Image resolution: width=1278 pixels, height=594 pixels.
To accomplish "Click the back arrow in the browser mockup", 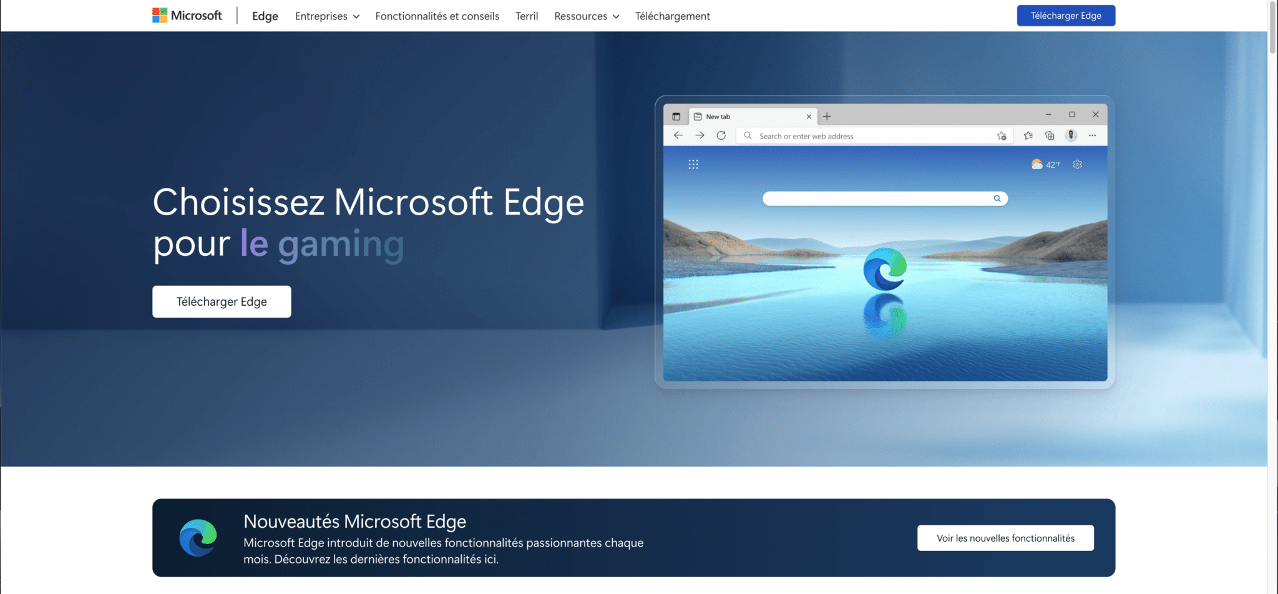I will click(x=678, y=135).
